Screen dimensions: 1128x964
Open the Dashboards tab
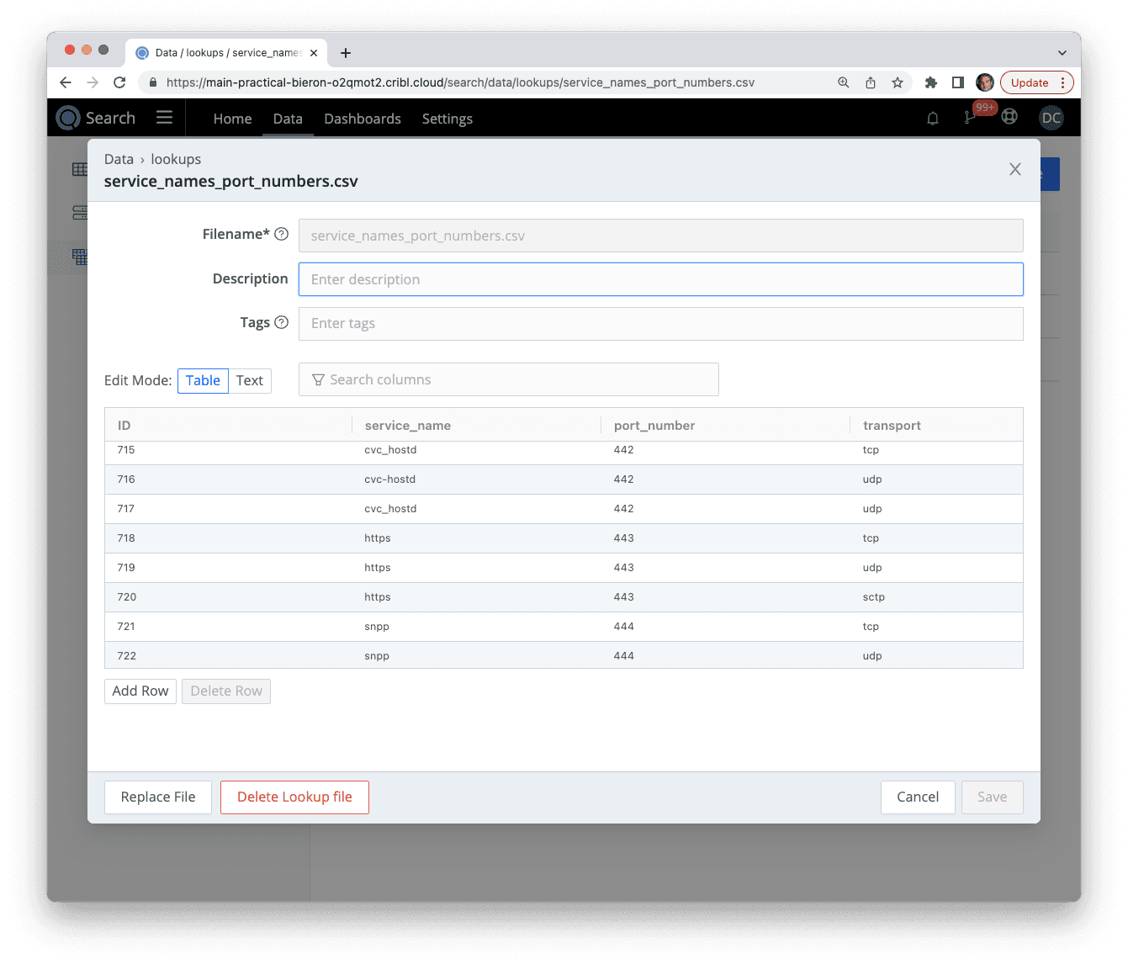(x=363, y=119)
